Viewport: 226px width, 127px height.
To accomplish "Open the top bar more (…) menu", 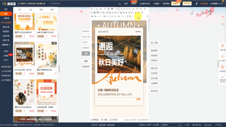I will click(x=120, y=4).
